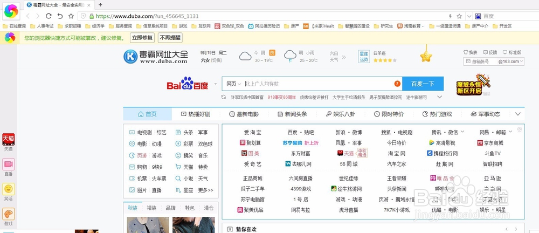Viewport: 539px width, 233px height.
Task: Open the 直播 sidebar shortcut
Action: pos(8,167)
